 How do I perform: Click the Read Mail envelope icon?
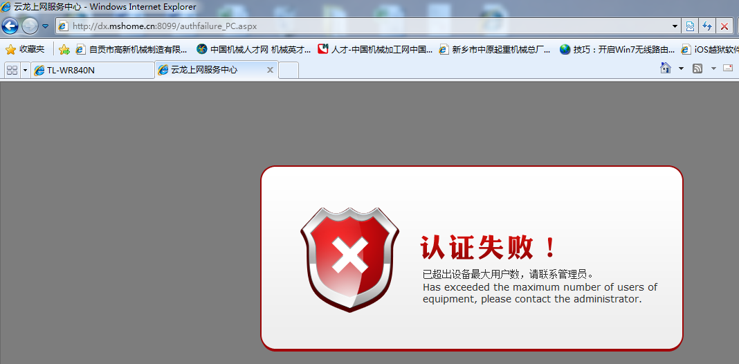[x=728, y=69]
